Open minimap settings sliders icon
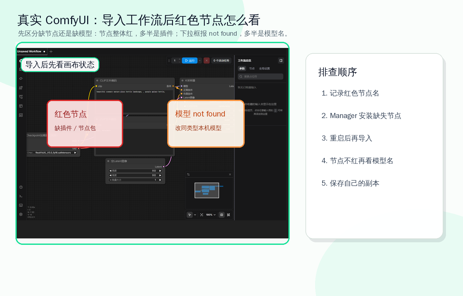This screenshot has height=296, width=463. (188, 174)
